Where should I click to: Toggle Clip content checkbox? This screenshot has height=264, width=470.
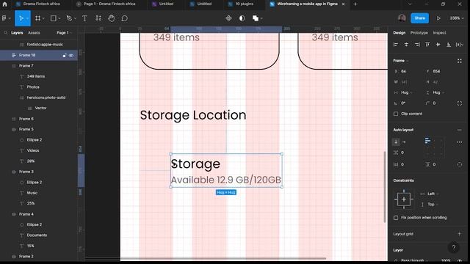click(x=396, y=114)
